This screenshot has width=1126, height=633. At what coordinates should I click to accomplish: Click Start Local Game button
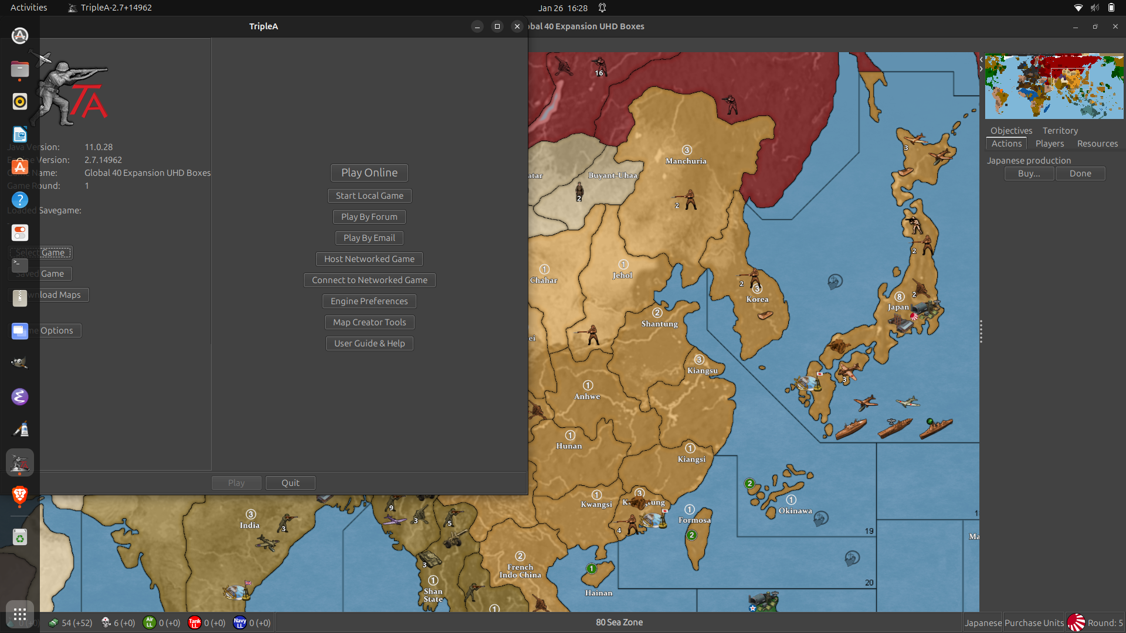click(x=369, y=196)
